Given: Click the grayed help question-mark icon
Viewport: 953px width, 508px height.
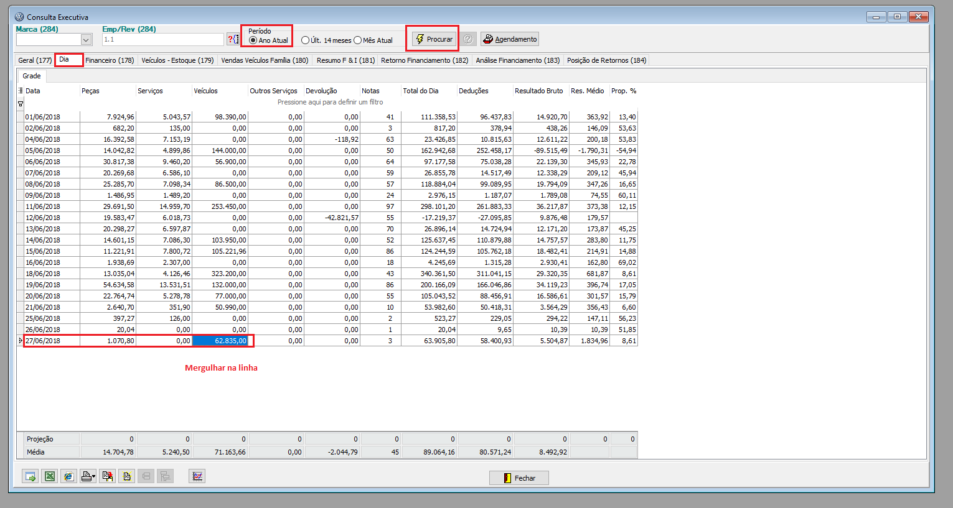Looking at the screenshot, I should coord(468,39).
